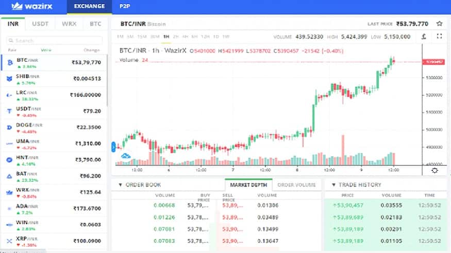Switch chart to 15M timeframe
This screenshot has width=451, height=253.
[x=142, y=37]
